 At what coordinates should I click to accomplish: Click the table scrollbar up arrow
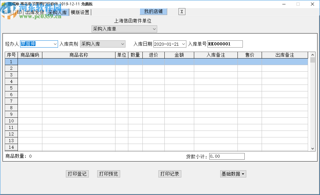pos(312,54)
